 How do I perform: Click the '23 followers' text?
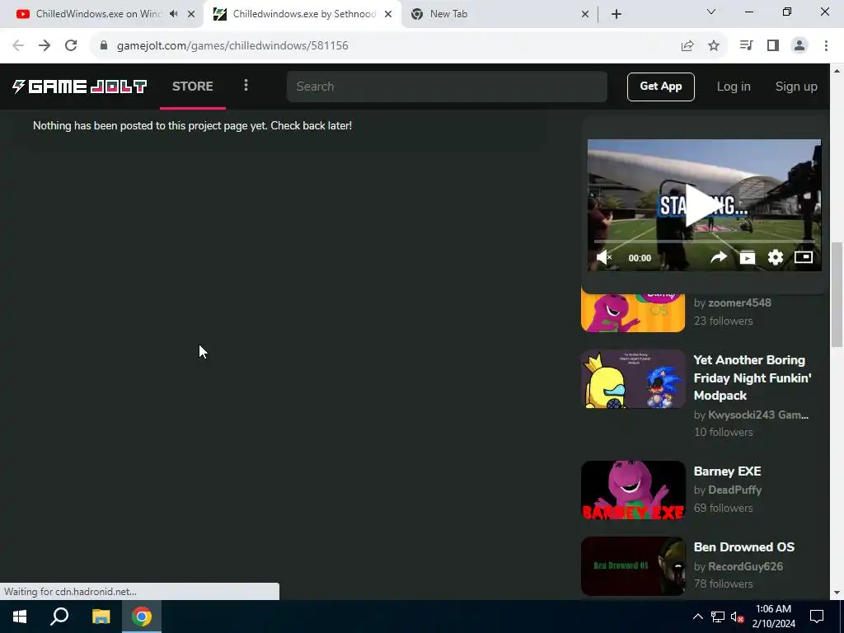tap(723, 321)
